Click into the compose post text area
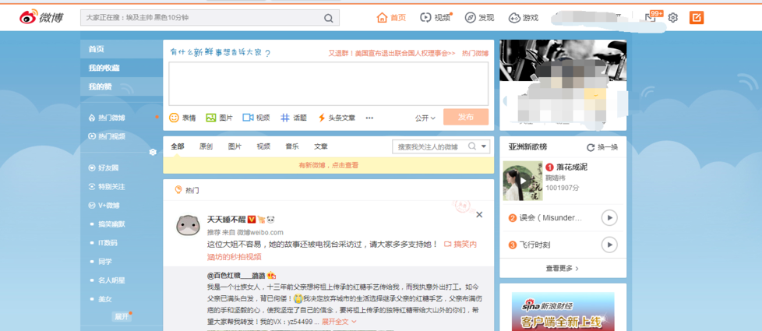This screenshot has height=331, width=762. (x=329, y=83)
